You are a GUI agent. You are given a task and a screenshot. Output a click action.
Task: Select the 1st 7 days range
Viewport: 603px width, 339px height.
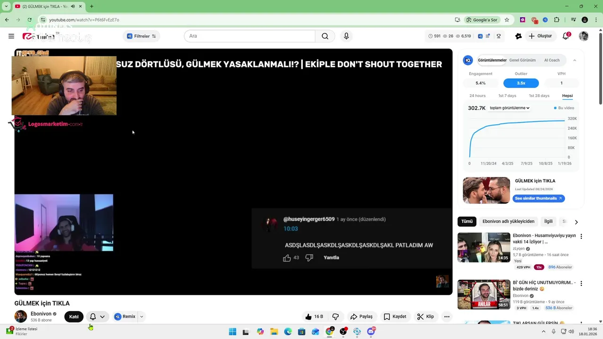pyautogui.click(x=507, y=96)
